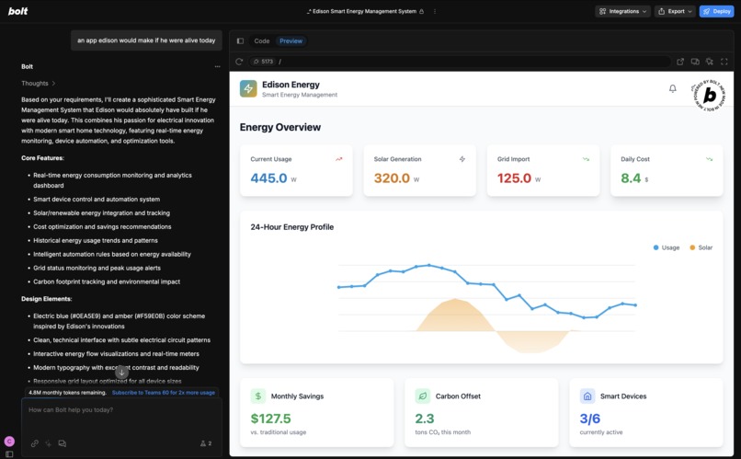Click the Solar Generation lightning icon
Screen dimensions: 741x459
click(462, 159)
